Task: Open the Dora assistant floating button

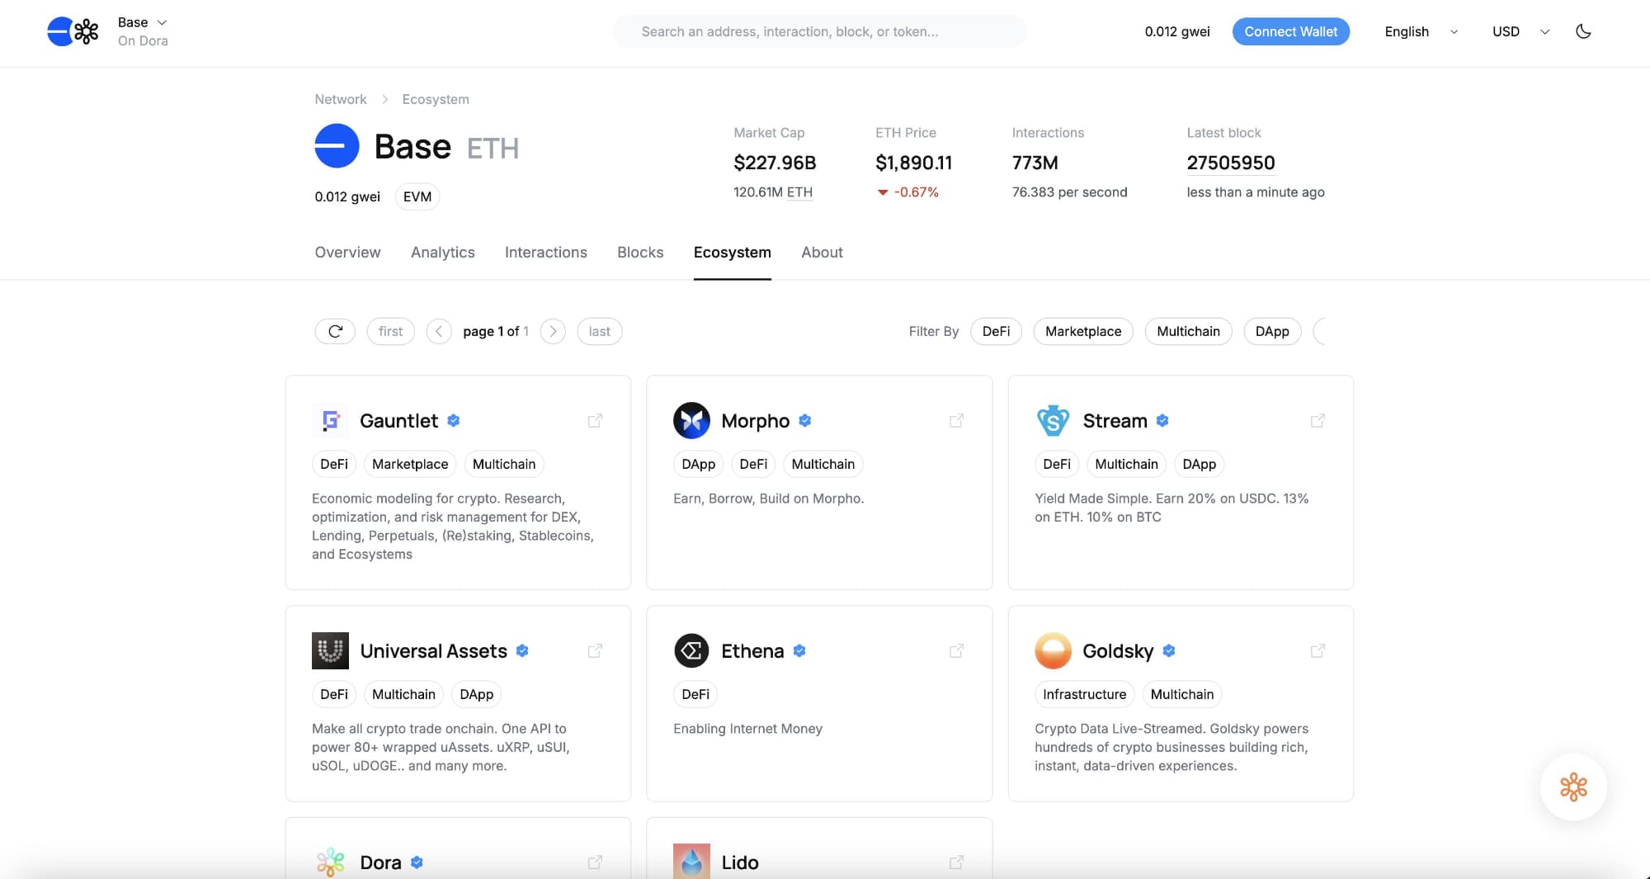Action: [1573, 787]
